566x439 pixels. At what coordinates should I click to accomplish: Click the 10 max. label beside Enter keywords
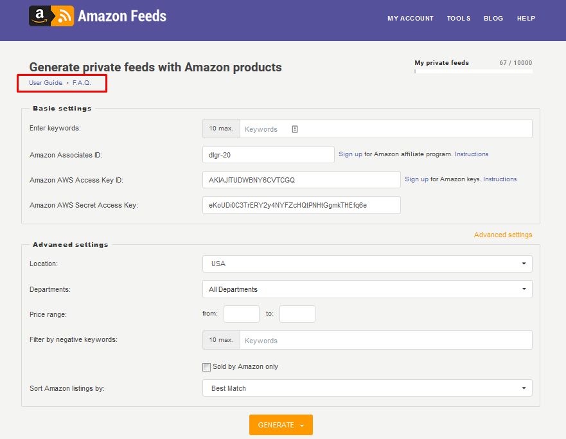[221, 129]
